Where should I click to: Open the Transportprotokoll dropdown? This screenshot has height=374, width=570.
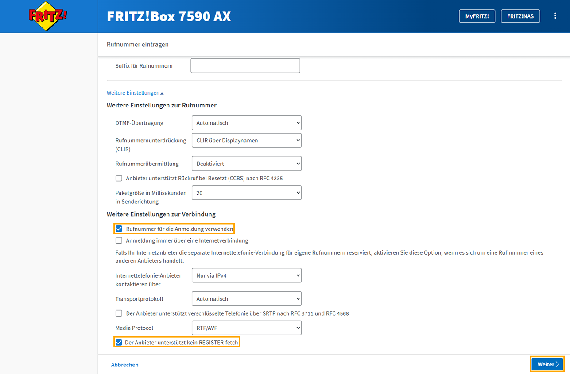247,299
